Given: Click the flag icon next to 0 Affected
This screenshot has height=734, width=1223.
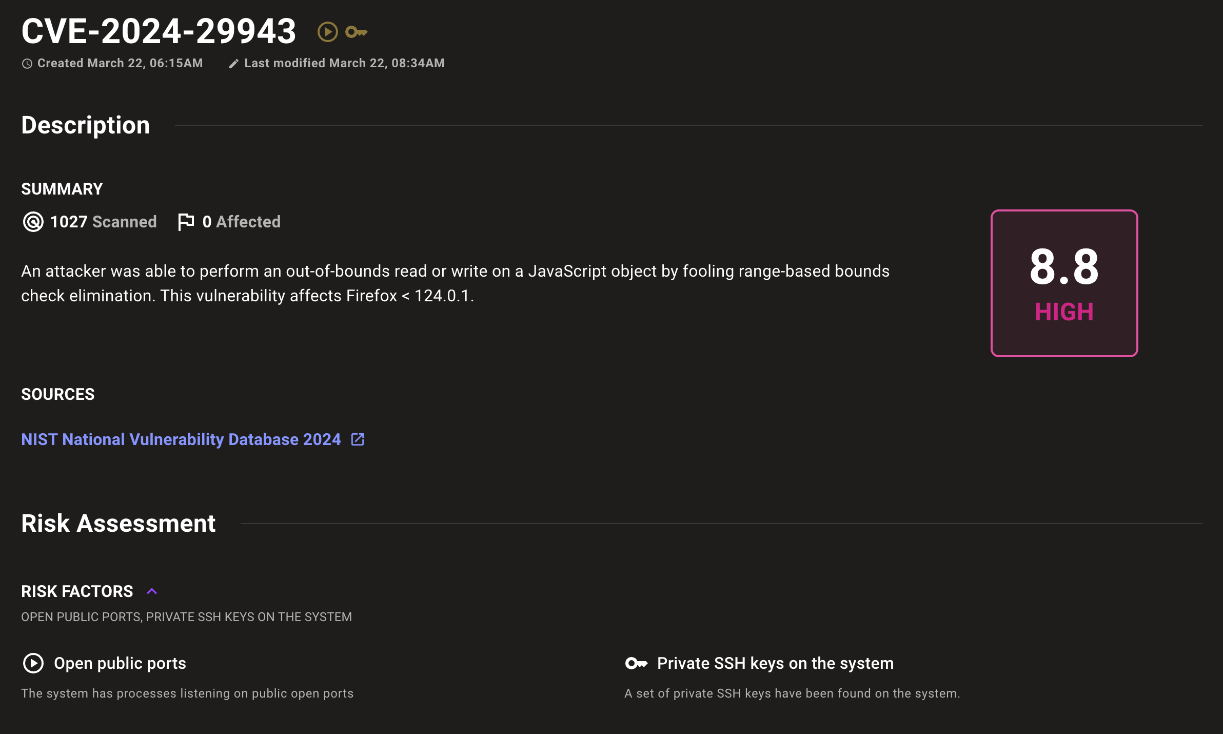Looking at the screenshot, I should tap(185, 221).
